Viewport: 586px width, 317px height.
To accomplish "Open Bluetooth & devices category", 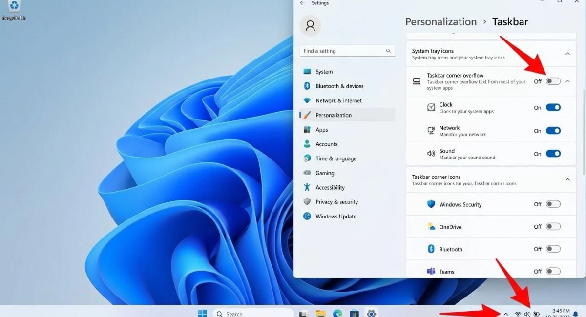I will [347, 86].
